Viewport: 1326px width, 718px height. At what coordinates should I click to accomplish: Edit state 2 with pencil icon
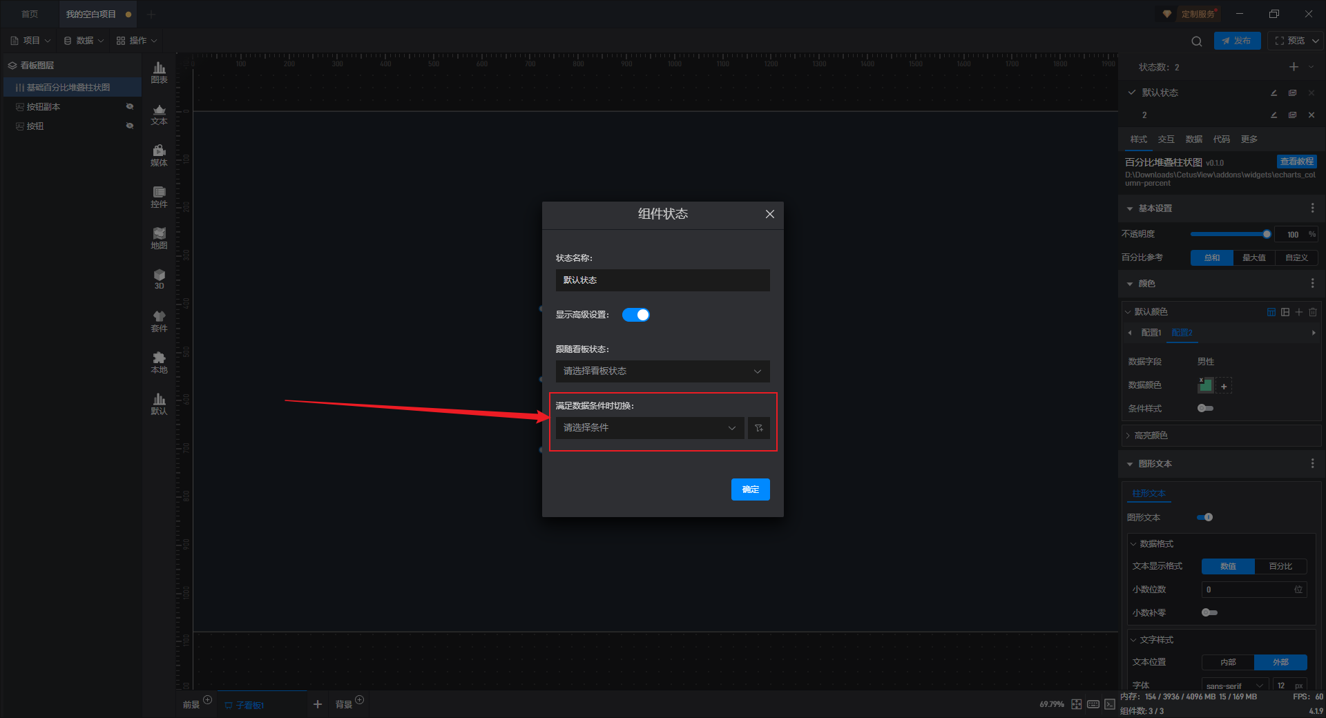1274,115
